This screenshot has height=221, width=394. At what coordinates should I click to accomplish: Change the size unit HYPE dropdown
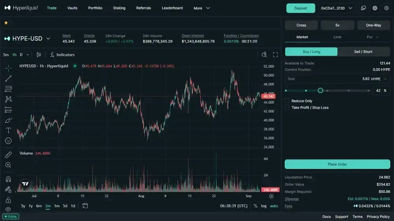click(379, 79)
